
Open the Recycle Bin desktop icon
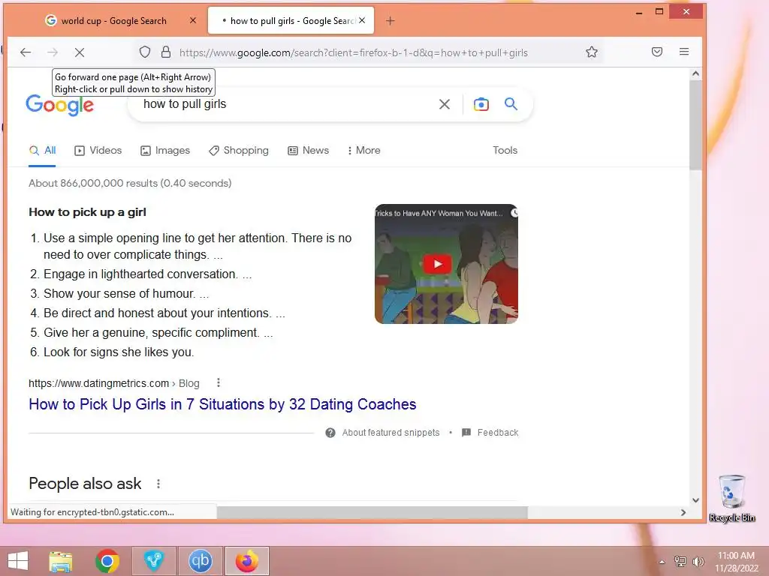731,499
